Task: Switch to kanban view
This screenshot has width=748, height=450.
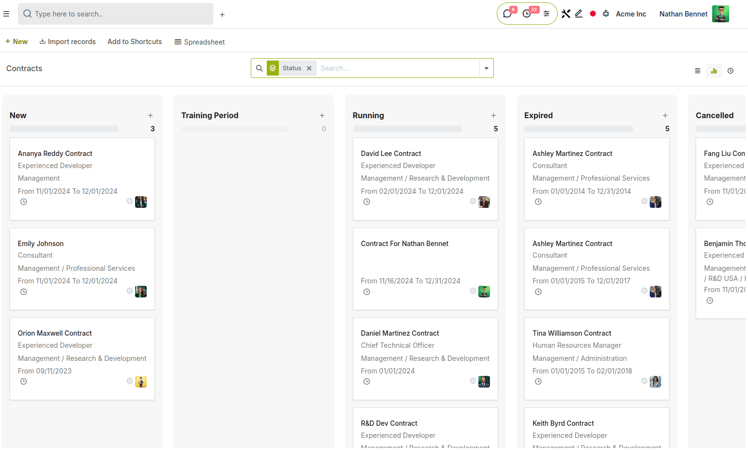Action: tap(714, 71)
